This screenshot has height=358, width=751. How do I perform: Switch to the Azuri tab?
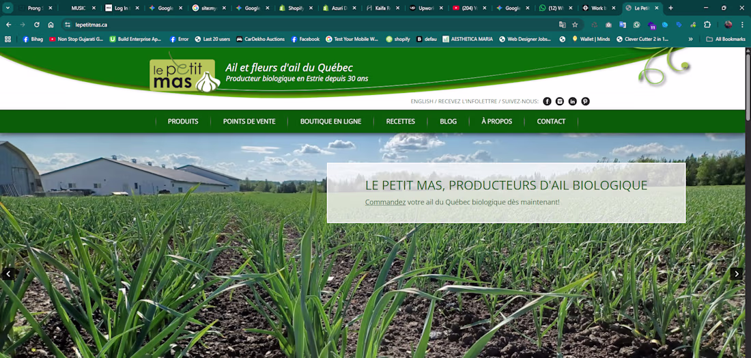[340, 8]
